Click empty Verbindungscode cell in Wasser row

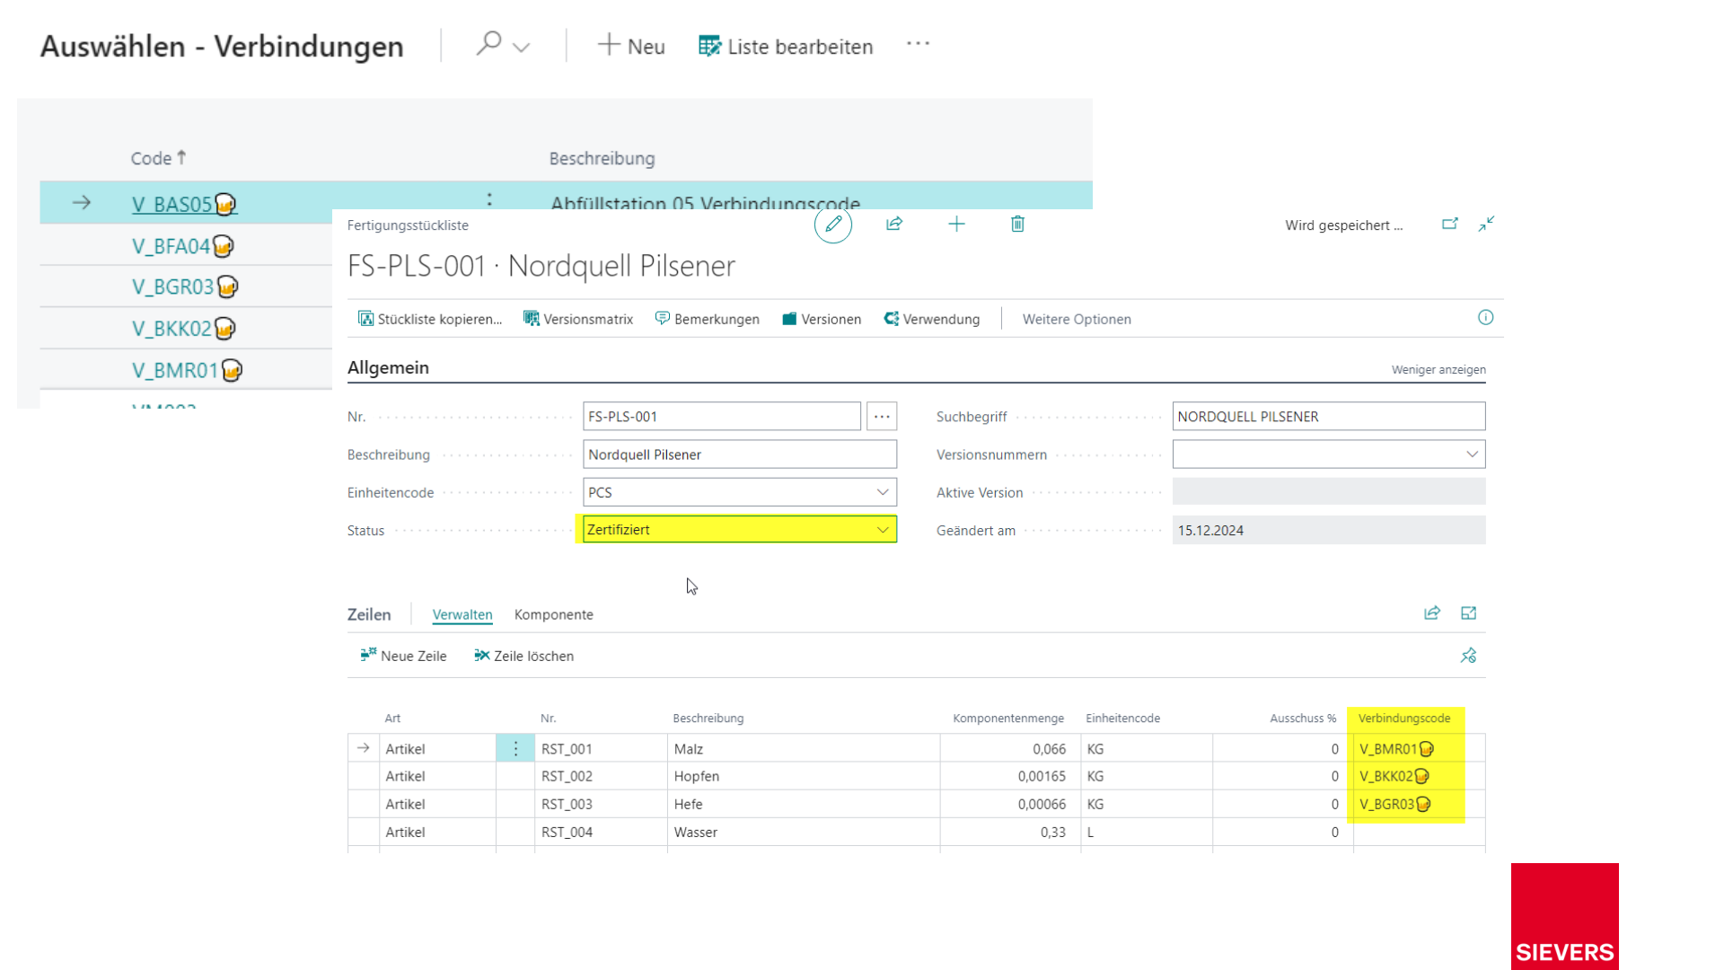tap(1419, 832)
